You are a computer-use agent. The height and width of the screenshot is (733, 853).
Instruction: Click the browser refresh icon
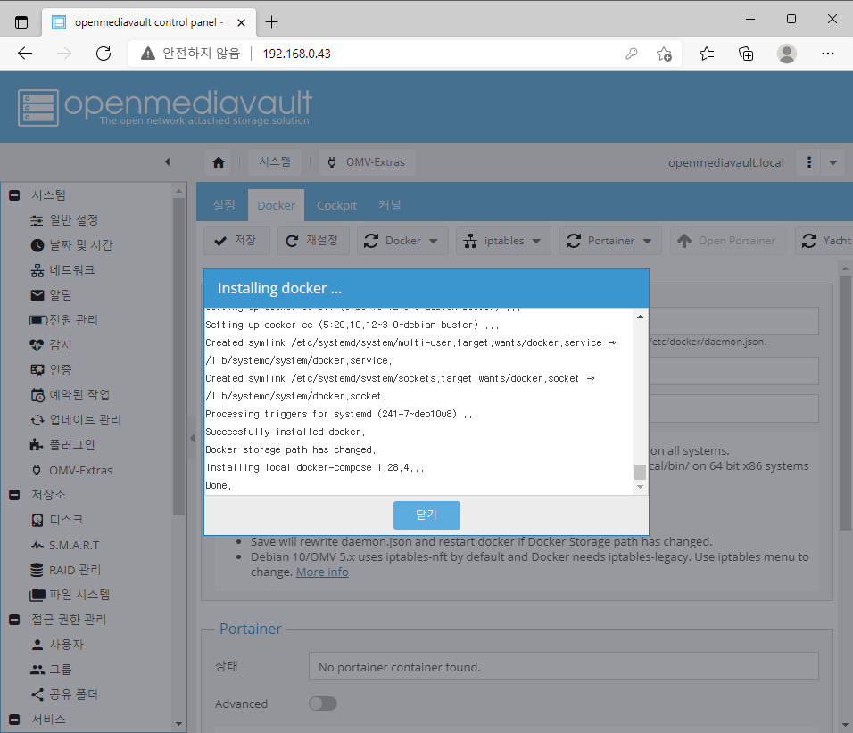point(104,54)
